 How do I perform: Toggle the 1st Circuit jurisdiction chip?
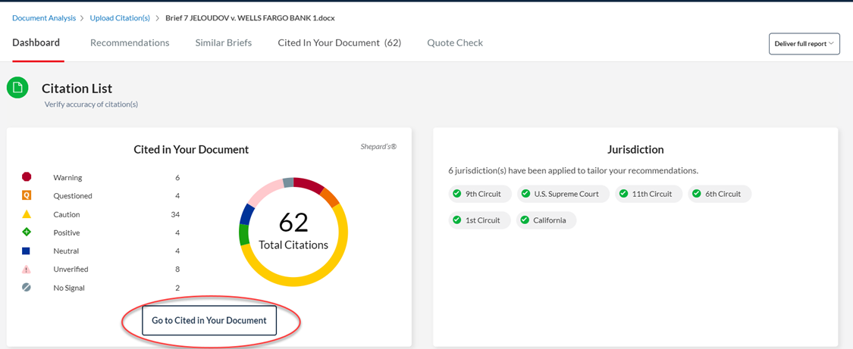click(480, 220)
